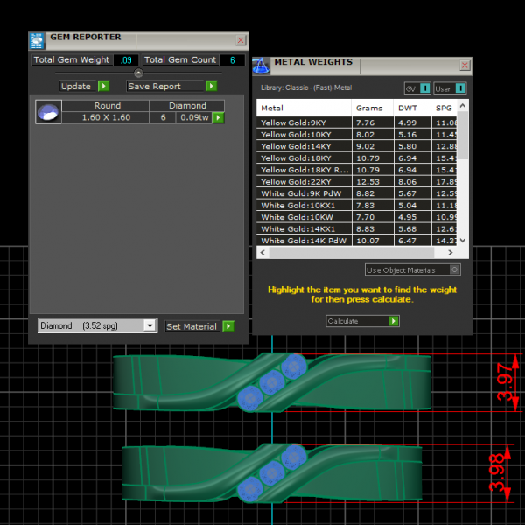525x525 pixels.
Task: Close the Metal Weights panel
Action: tap(465, 66)
